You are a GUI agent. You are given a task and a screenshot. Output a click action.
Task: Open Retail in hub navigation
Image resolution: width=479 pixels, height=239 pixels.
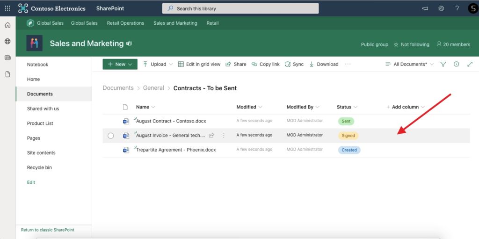(213, 23)
